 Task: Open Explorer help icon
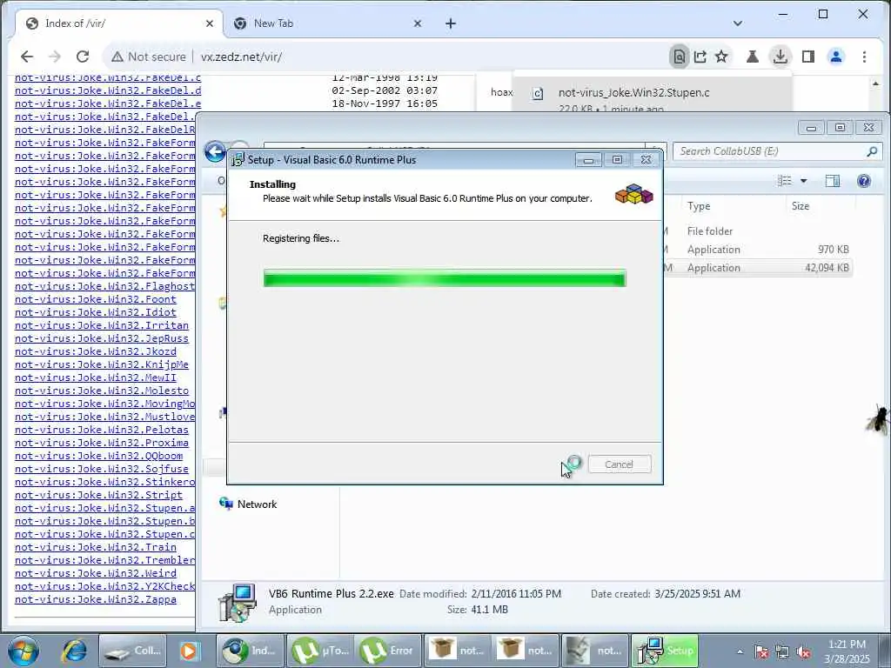pyautogui.click(x=864, y=181)
